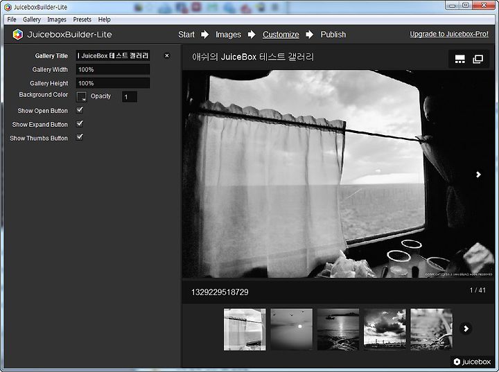This screenshot has height=372, width=499.
Task: Click the main preview photo
Action: pos(339,174)
